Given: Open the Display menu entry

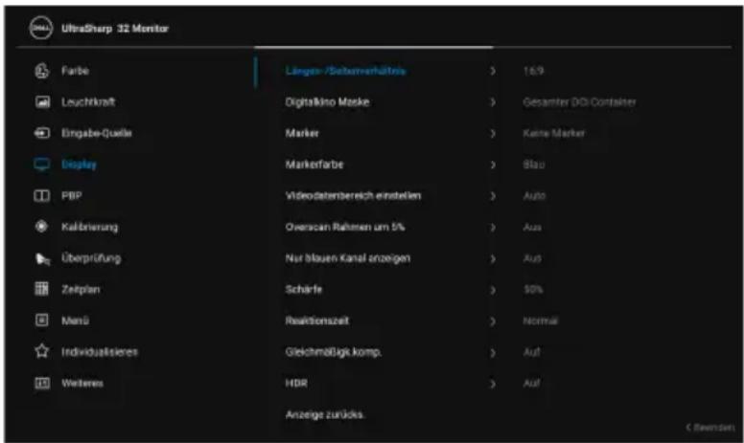Looking at the screenshot, I should coord(79,165).
